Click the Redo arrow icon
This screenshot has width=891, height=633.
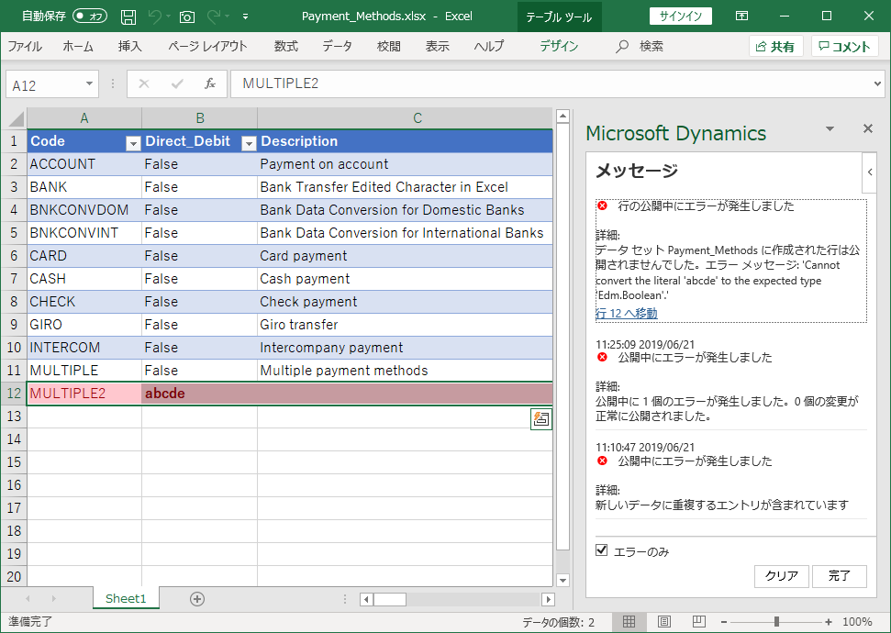pos(214,17)
